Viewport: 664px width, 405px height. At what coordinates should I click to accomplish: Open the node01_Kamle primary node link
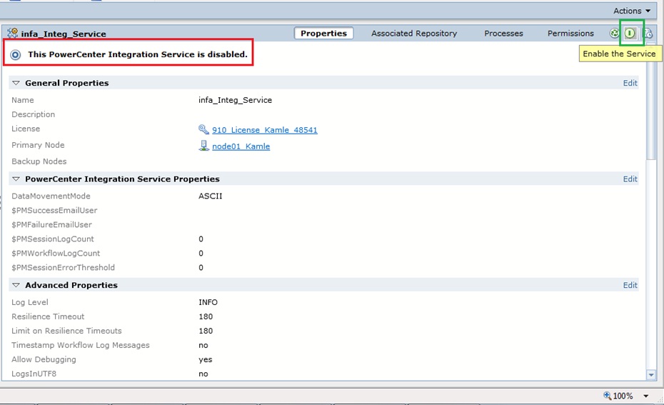pos(241,146)
